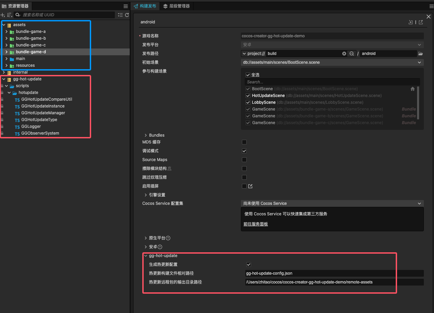Enable the MD5 缓存 checkbox

[x=244, y=142]
